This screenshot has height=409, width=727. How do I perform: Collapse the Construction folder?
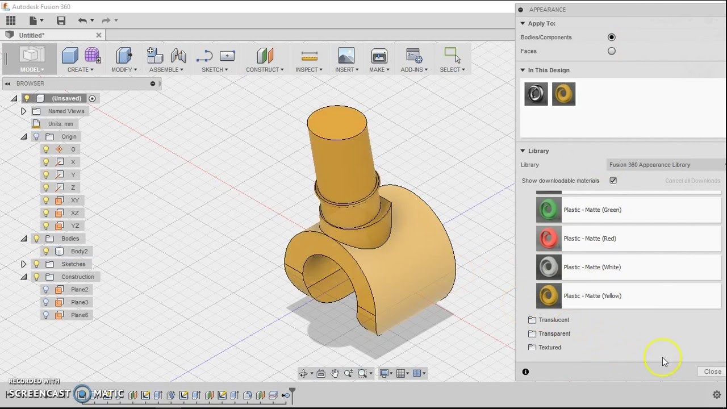[23, 277]
